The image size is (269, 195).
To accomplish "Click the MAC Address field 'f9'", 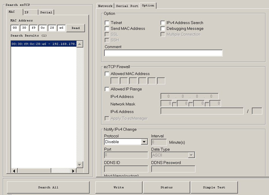I will pos(33,28).
